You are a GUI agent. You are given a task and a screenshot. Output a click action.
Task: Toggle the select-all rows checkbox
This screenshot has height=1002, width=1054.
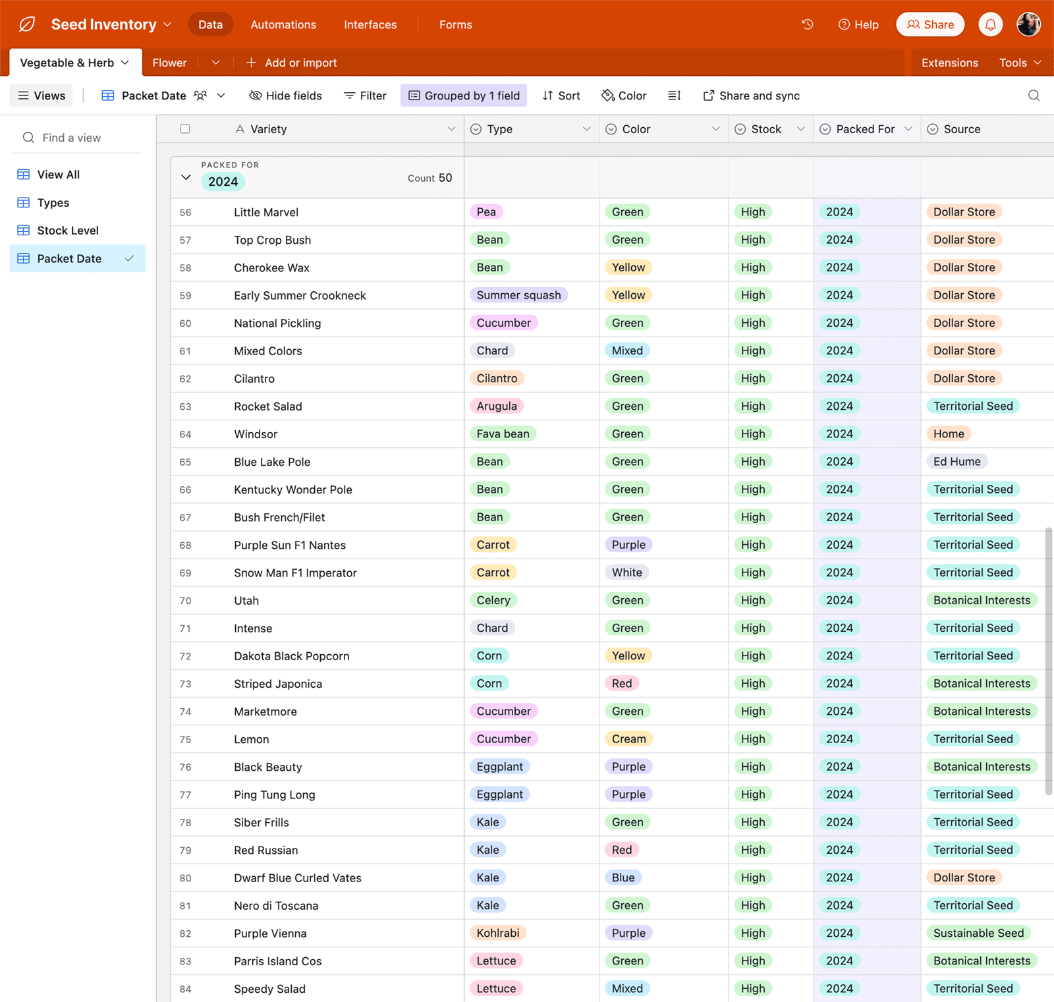pos(185,129)
